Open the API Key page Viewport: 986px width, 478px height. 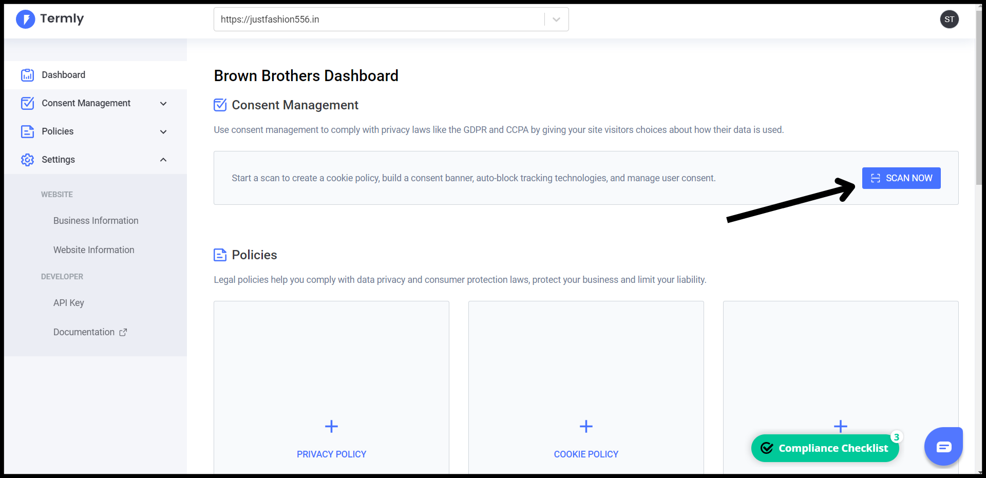pos(69,303)
